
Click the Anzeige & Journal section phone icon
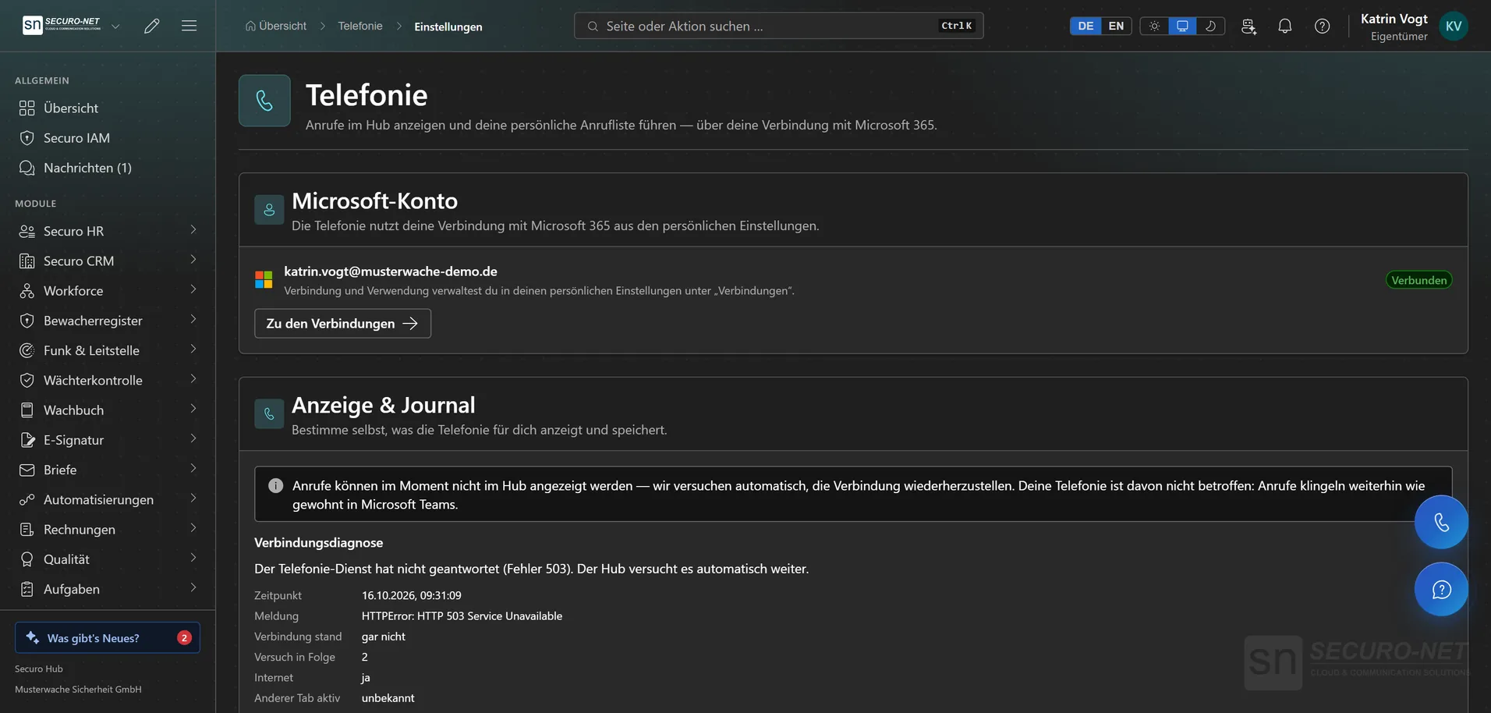pyautogui.click(x=269, y=413)
